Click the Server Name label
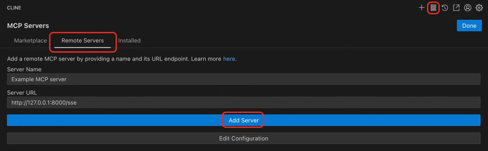 click(24, 69)
